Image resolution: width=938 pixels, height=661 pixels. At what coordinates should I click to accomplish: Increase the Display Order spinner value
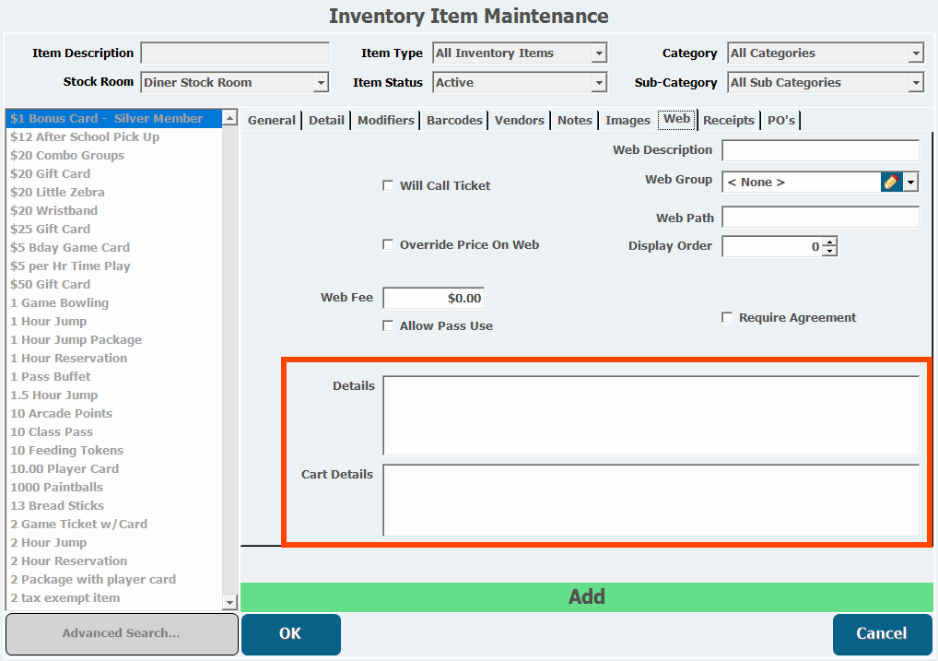pos(829,242)
